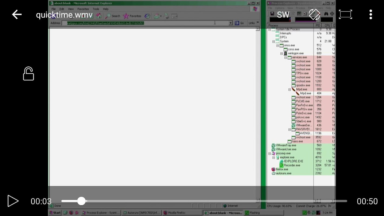Collapse the services.exe tree node
Viewport: 384px width, 216px height.
(x=286, y=58)
